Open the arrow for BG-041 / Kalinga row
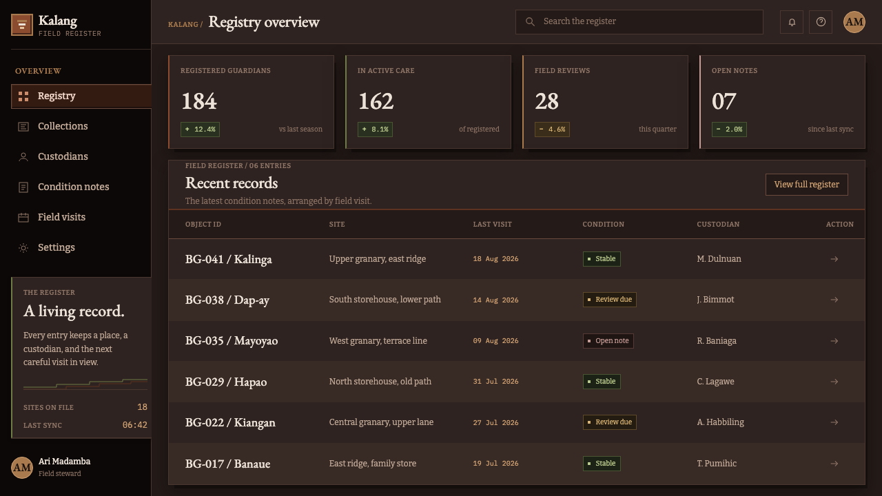The width and height of the screenshot is (882, 496). pyautogui.click(x=834, y=259)
